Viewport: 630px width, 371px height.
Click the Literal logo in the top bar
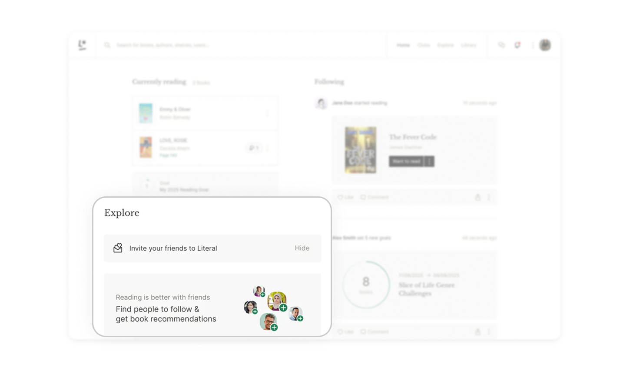82,45
